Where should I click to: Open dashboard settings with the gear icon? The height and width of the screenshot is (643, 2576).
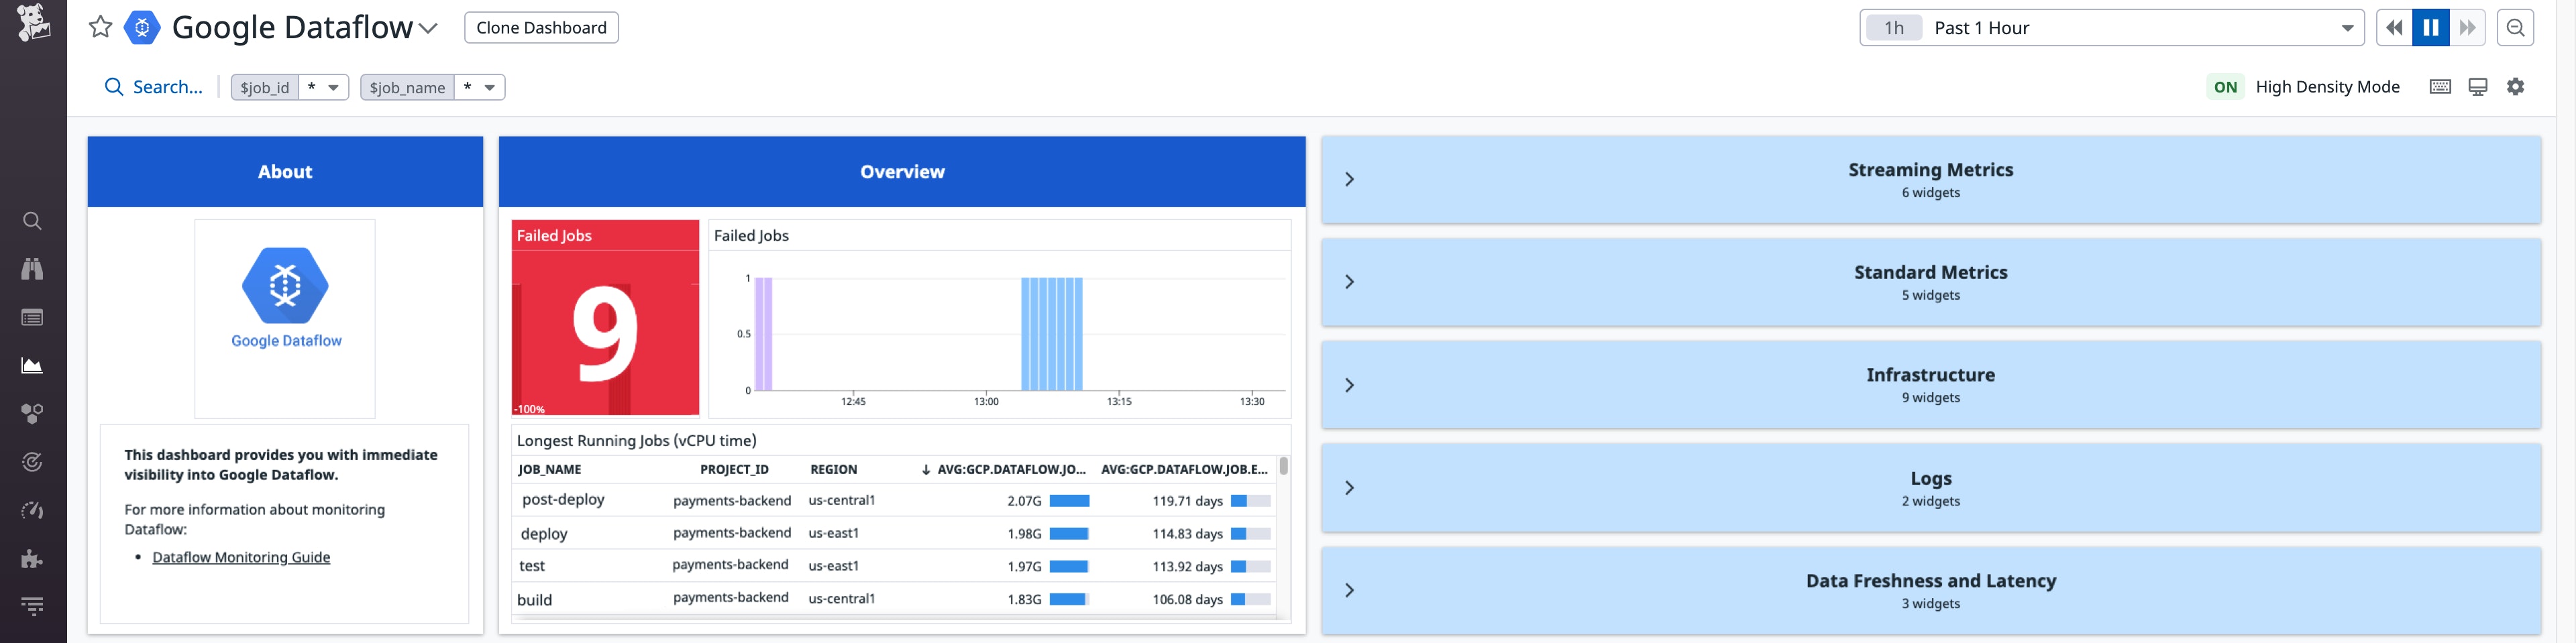[x=2515, y=87]
